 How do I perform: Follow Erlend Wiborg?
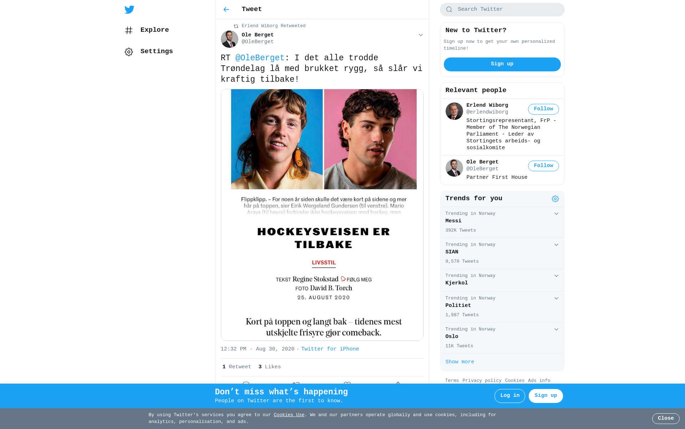543,109
